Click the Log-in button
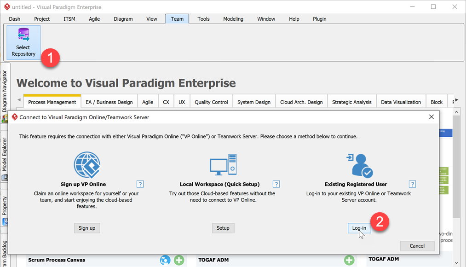 click(359, 228)
